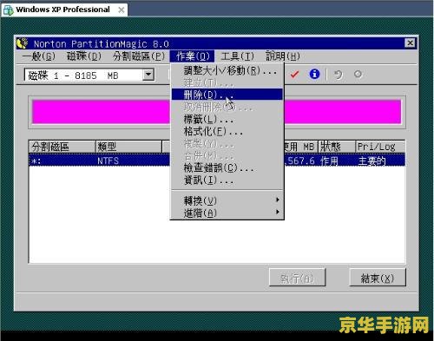Click the greyed 取消刪除 menu entry
The width and height of the screenshot is (434, 341).
[227, 108]
